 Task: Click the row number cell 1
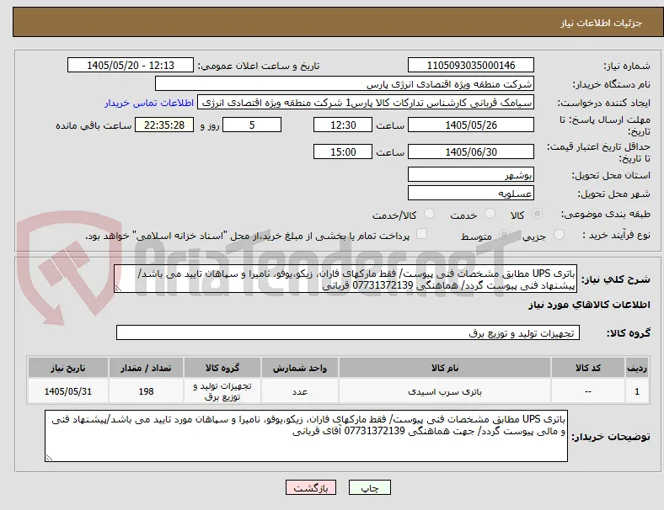637,391
